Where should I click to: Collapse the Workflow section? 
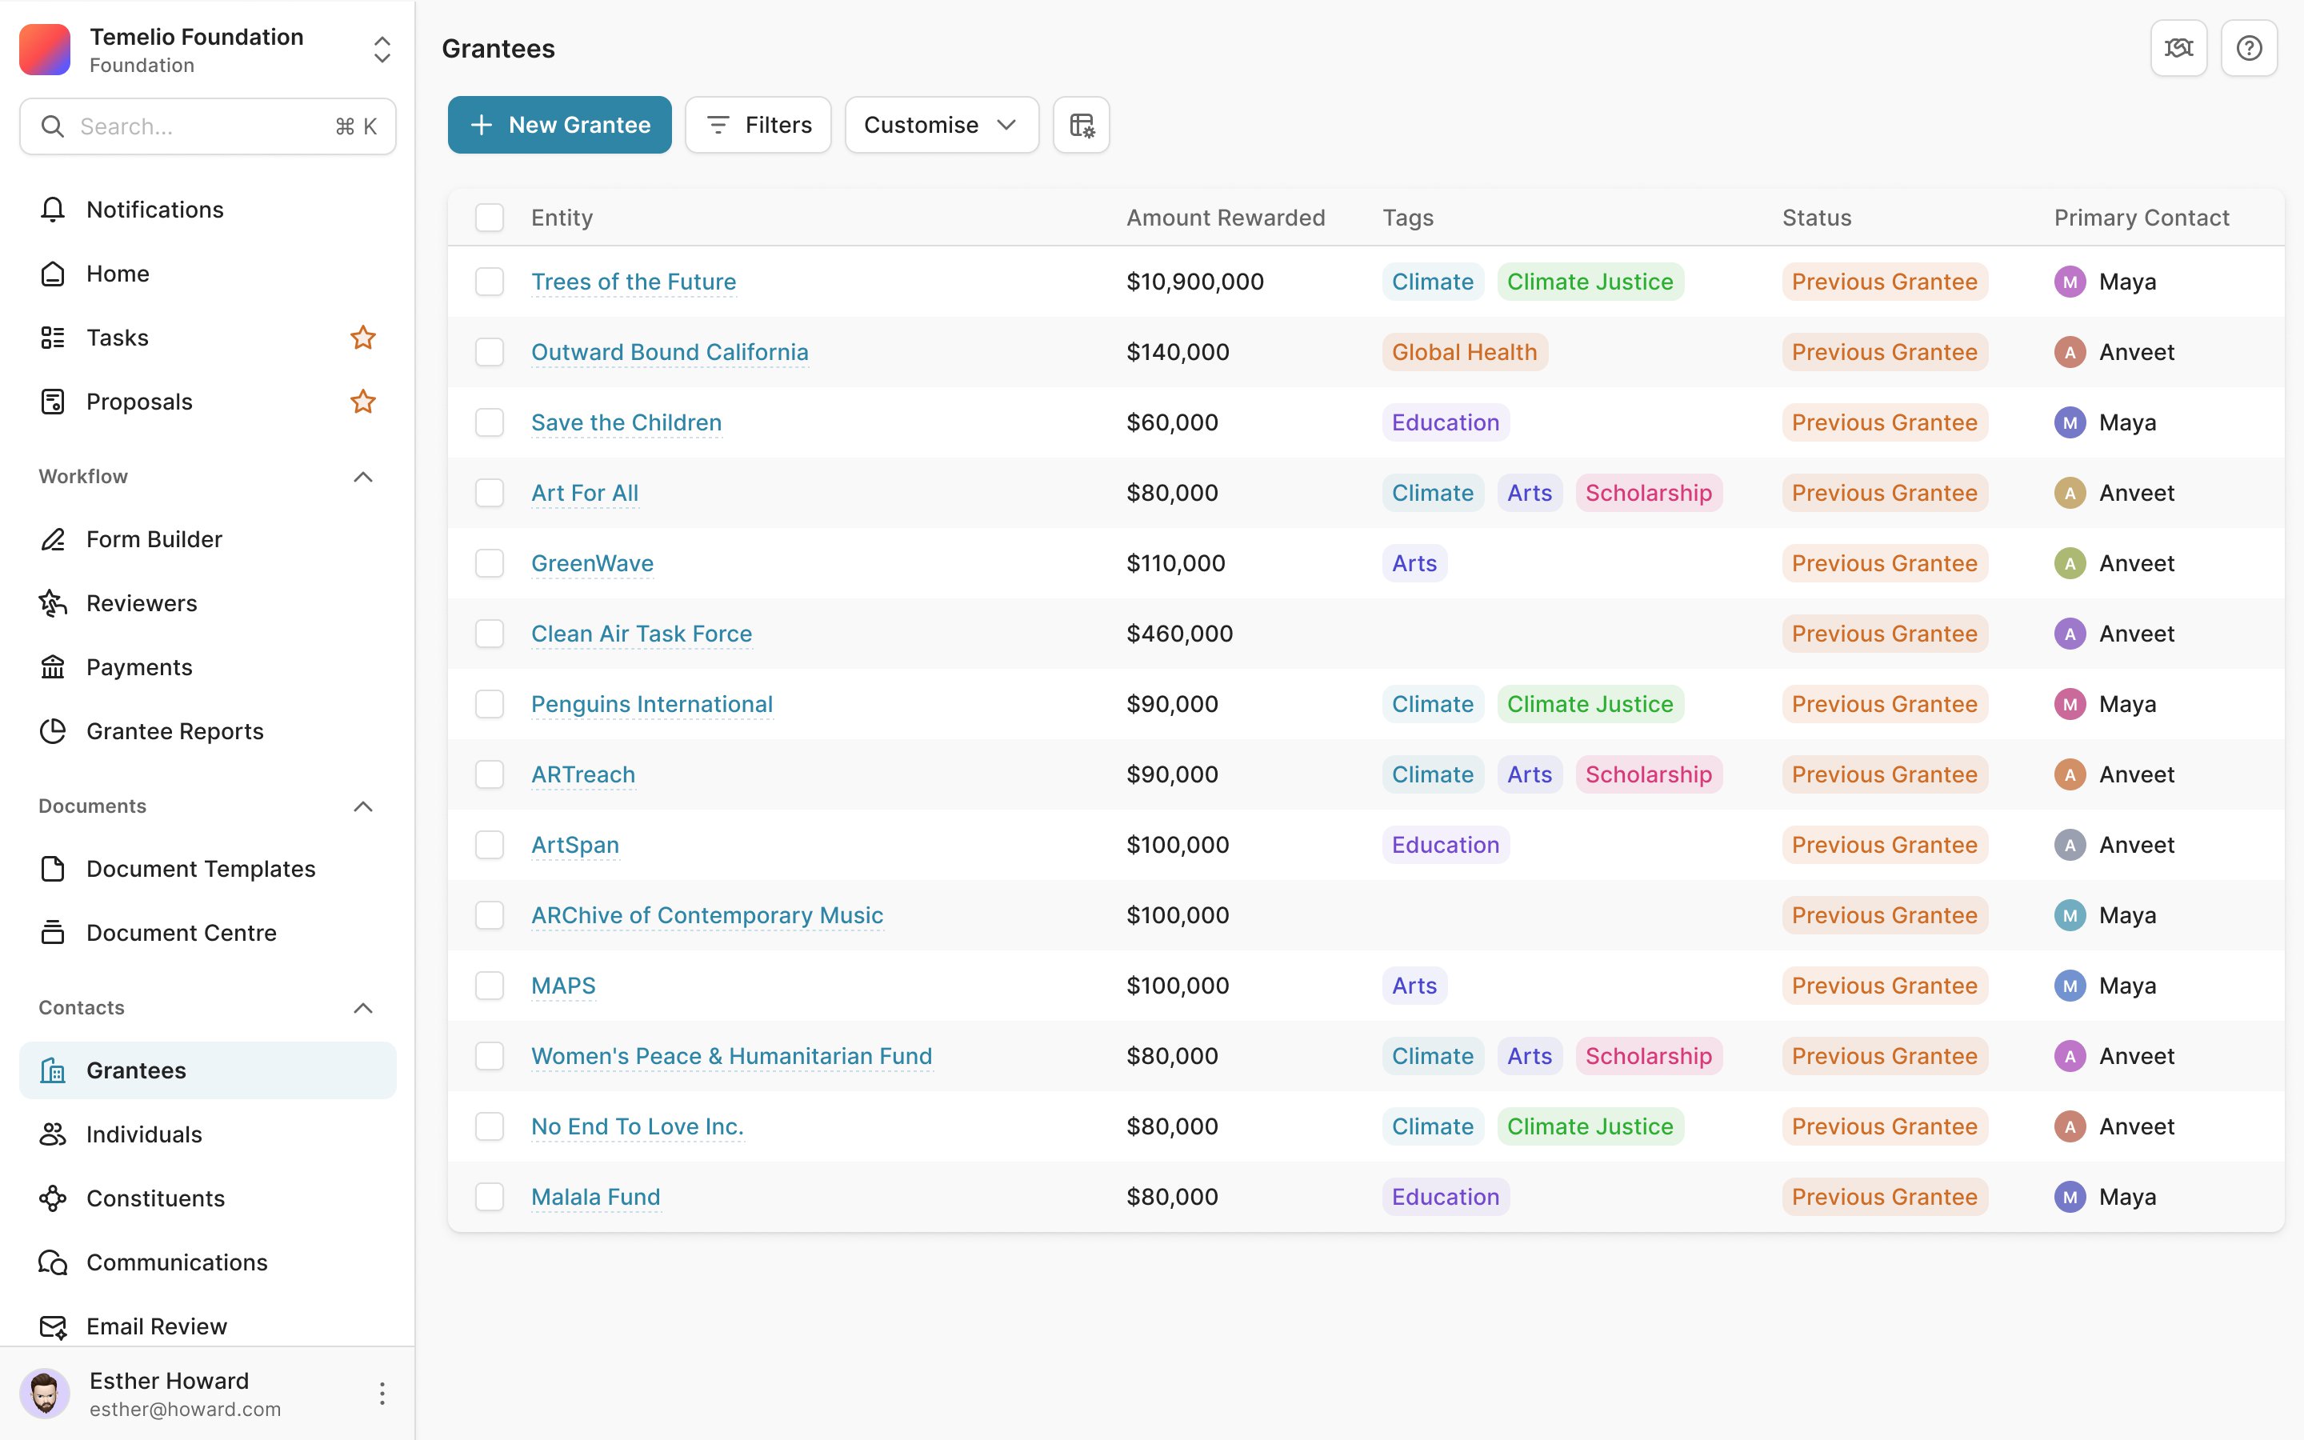pyautogui.click(x=362, y=476)
